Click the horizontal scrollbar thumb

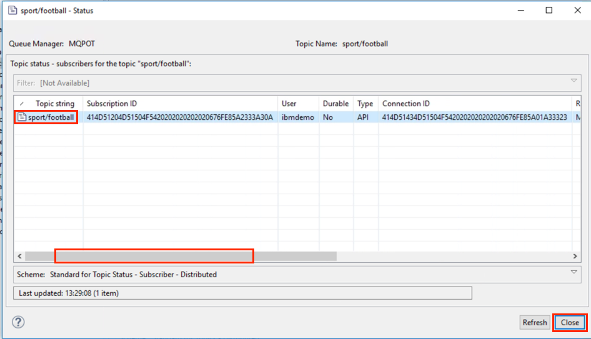pyautogui.click(x=181, y=256)
